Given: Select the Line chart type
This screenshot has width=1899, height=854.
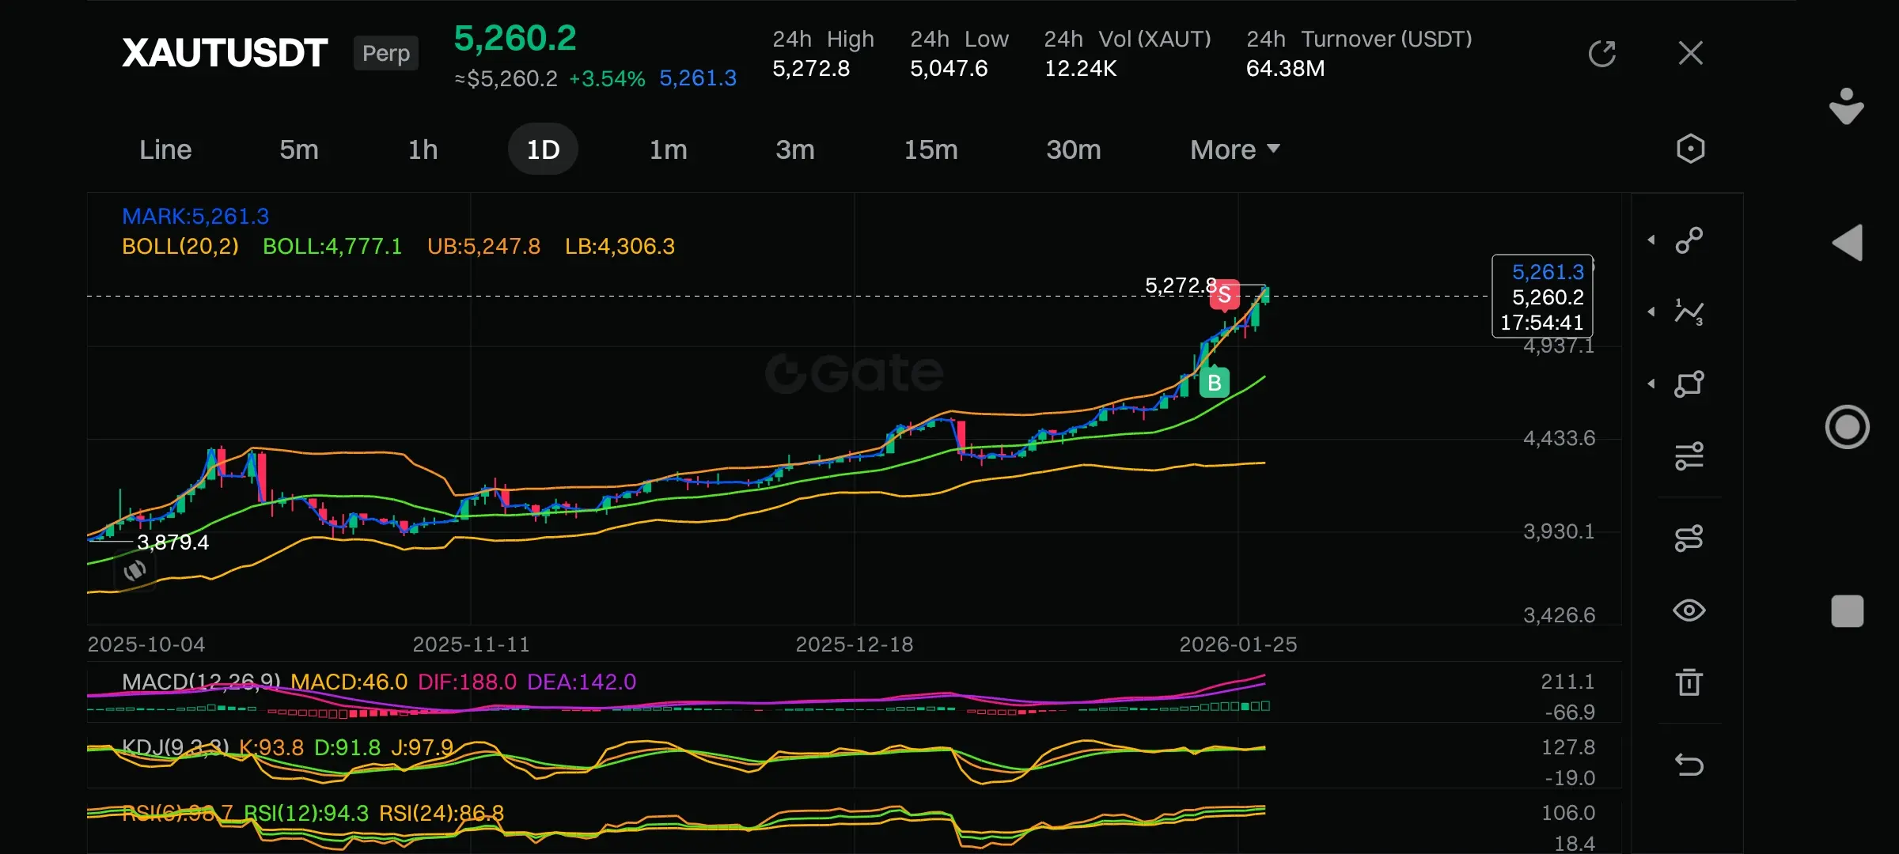Looking at the screenshot, I should [165, 149].
